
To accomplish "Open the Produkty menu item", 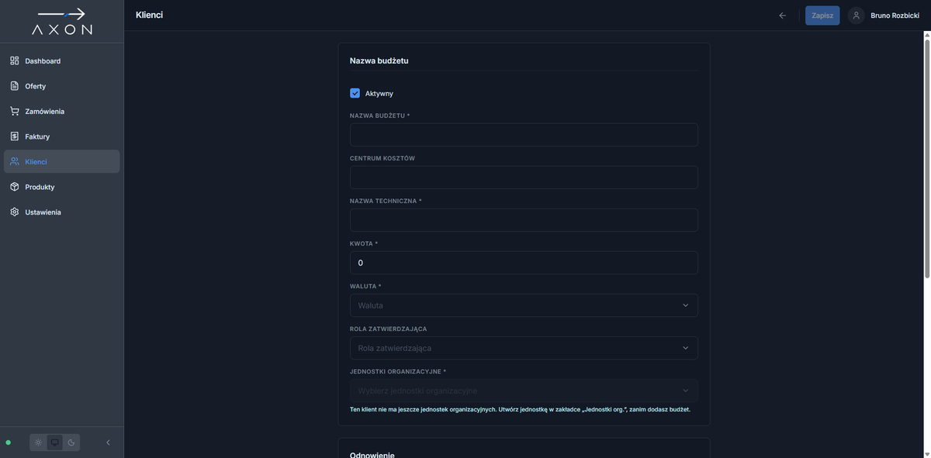I will pos(61,187).
